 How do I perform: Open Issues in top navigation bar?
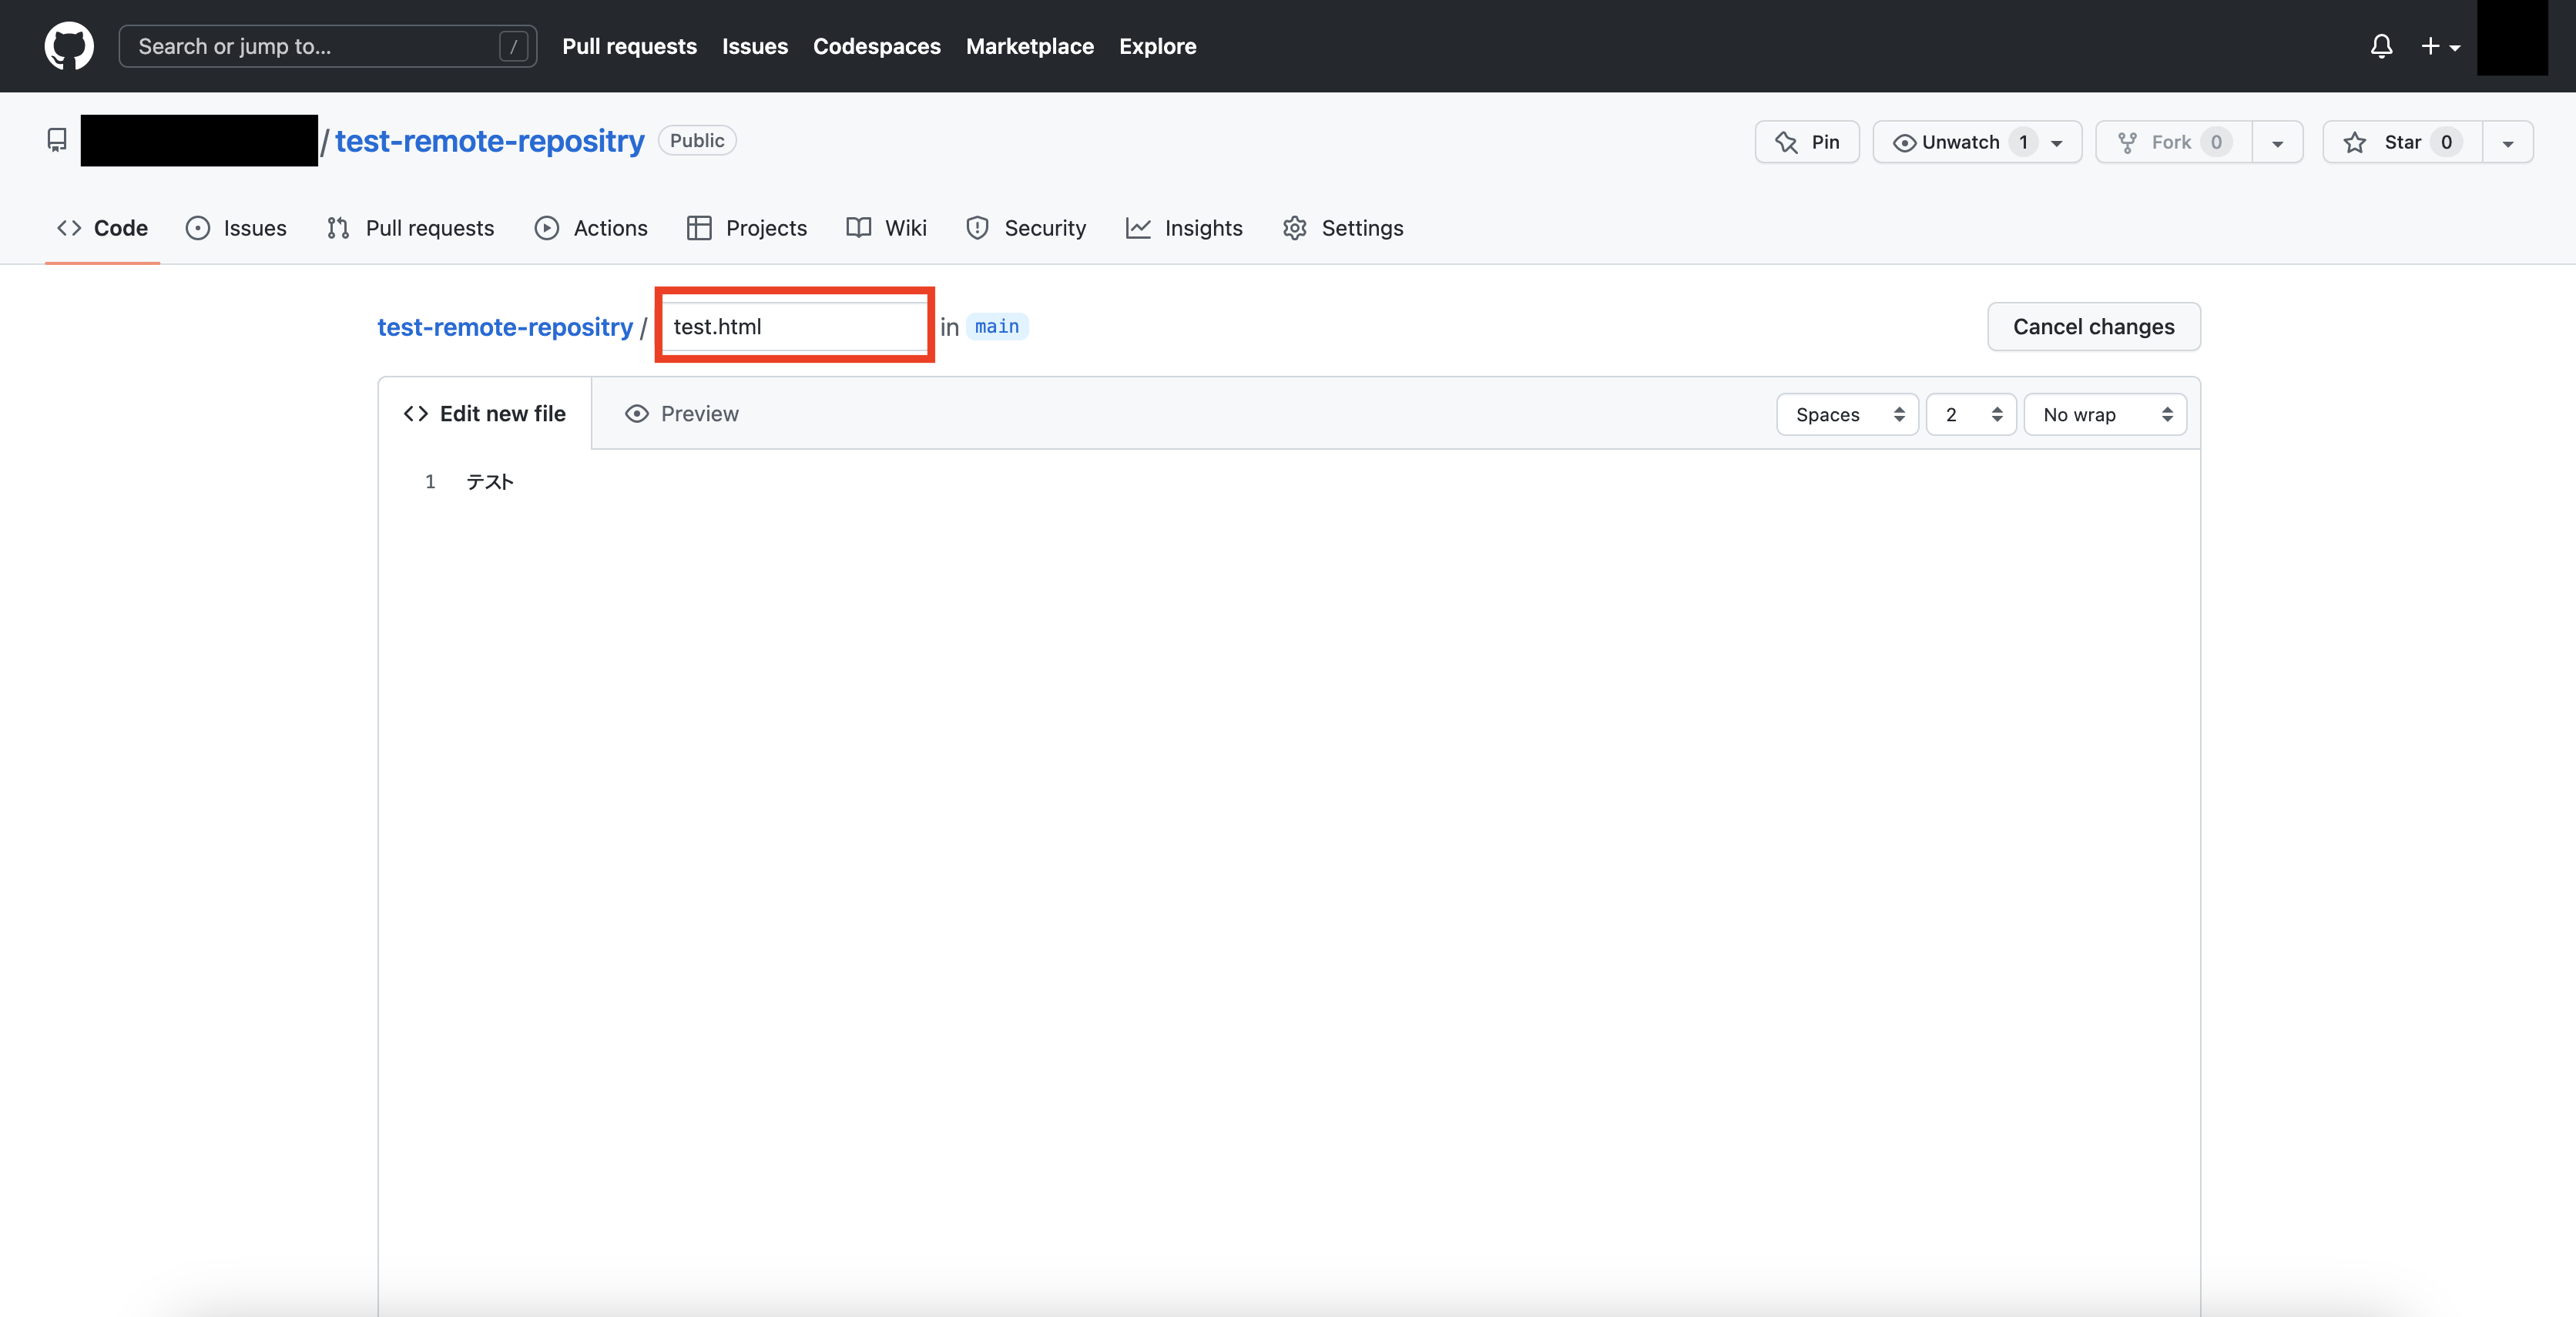tap(755, 46)
